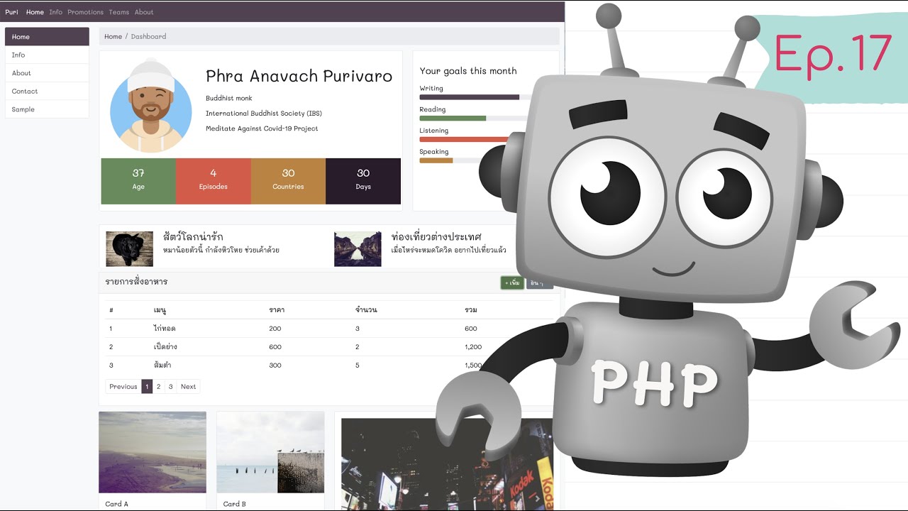Open About in the top navbar
The image size is (908, 511).
144,12
